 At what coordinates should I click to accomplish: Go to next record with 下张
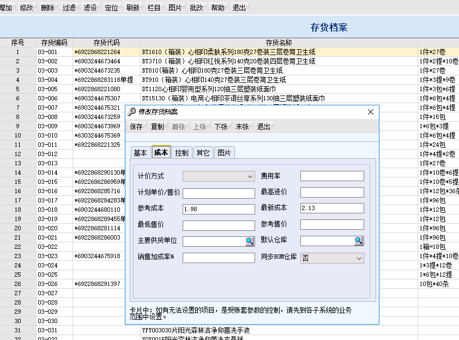tap(221, 127)
